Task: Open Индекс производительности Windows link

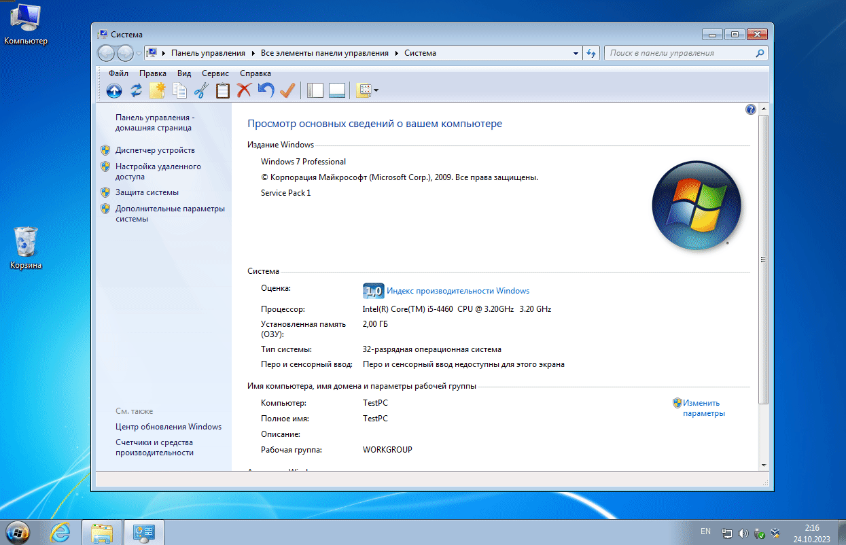Action: (x=458, y=291)
